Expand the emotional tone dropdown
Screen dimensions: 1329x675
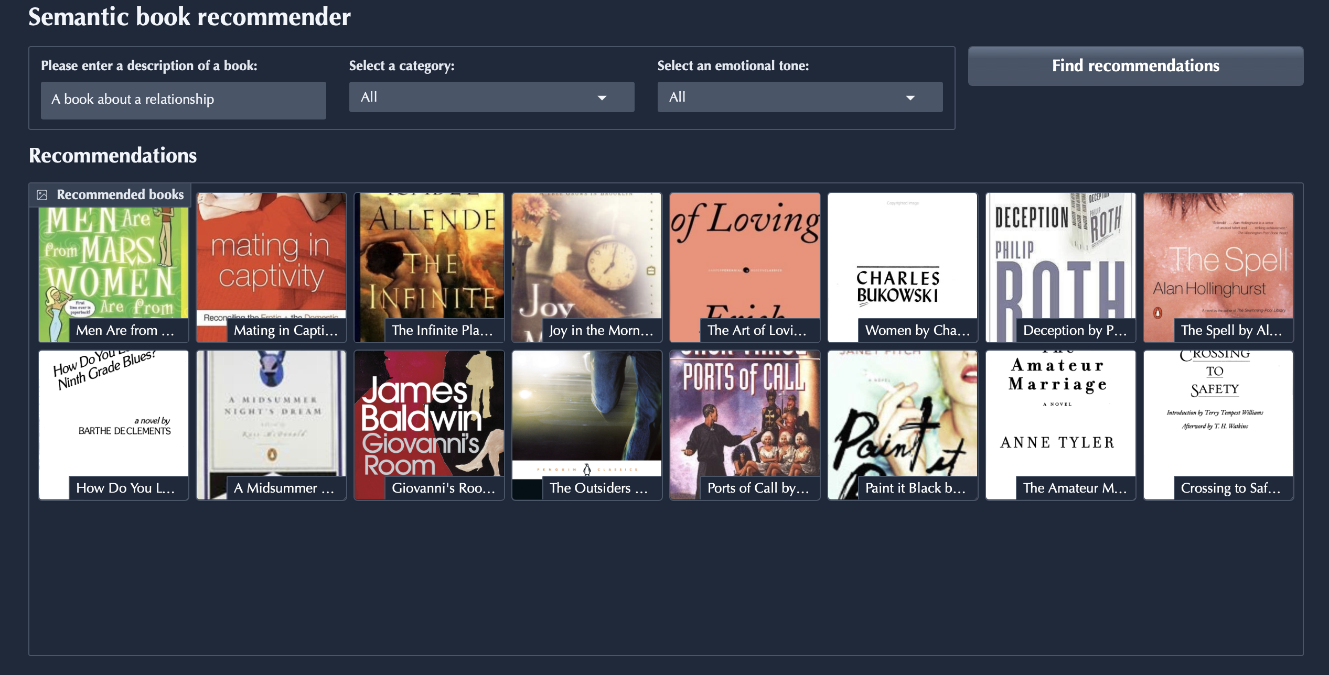pyautogui.click(x=799, y=97)
